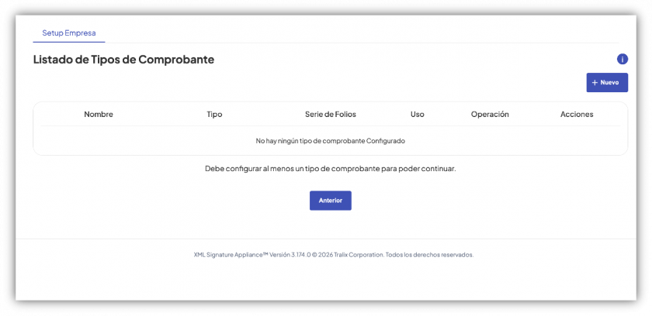This screenshot has height=316, width=652.
Task: Select the Operación column header
Action: pos(490,115)
